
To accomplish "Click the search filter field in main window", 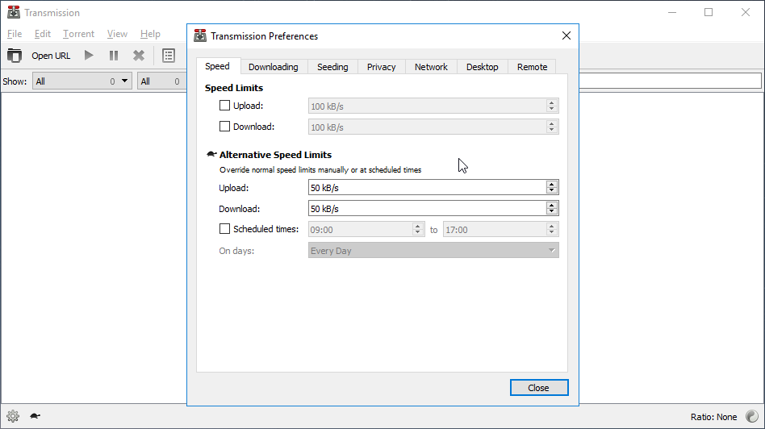I will click(670, 81).
